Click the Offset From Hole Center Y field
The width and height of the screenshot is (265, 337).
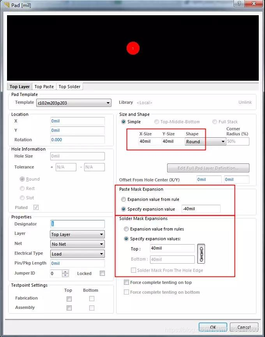click(x=237, y=179)
